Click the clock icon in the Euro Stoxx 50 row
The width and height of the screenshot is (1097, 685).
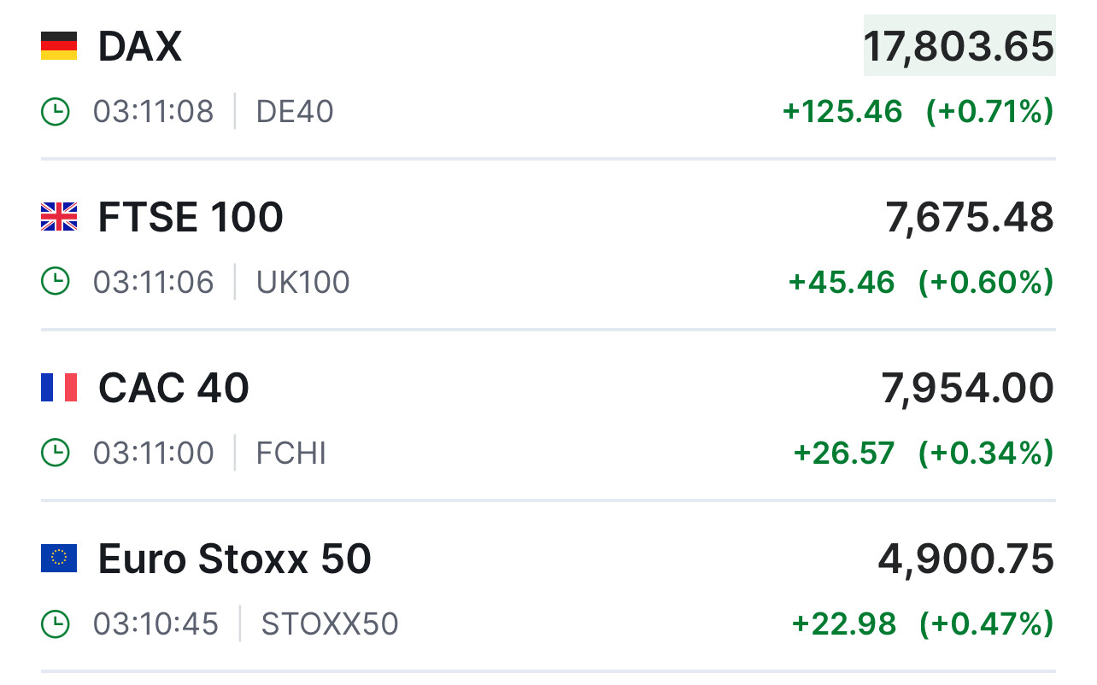[56, 624]
